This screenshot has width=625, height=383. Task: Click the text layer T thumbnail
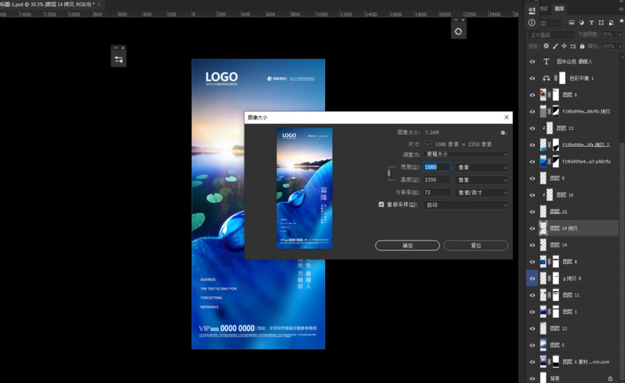pyautogui.click(x=546, y=61)
